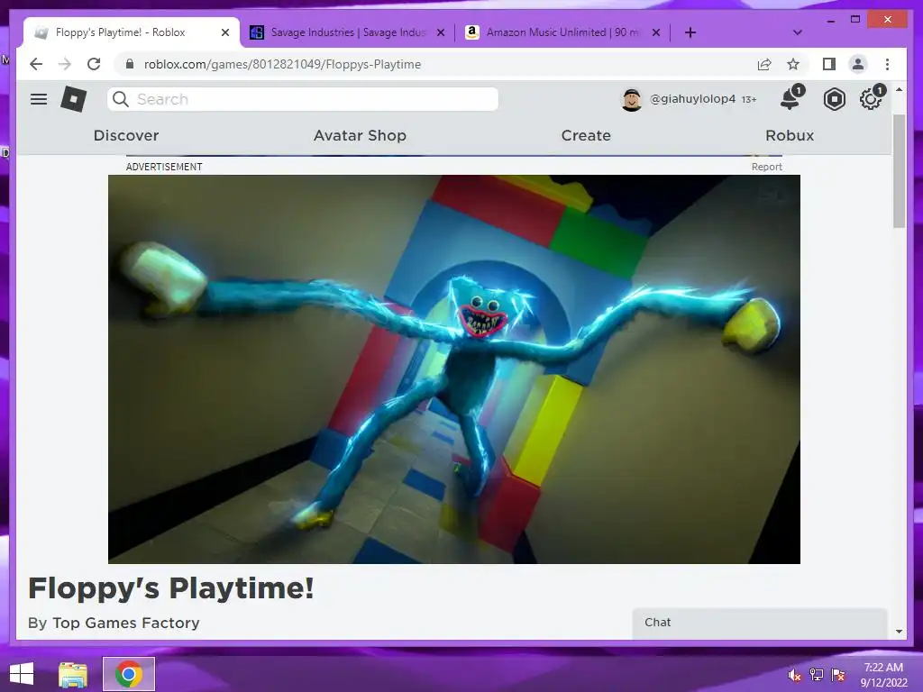Click the browser address bar URL
This screenshot has height=692, width=923.
tap(282, 64)
